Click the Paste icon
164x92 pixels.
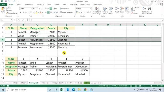pos(3,9)
